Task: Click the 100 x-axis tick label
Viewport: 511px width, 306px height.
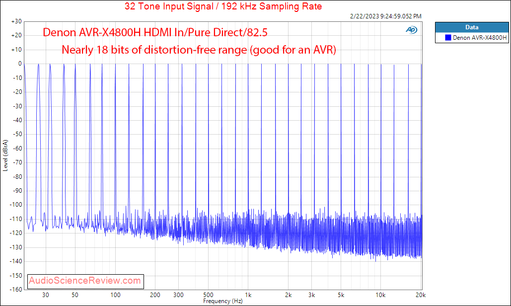Action: [x=115, y=295]
